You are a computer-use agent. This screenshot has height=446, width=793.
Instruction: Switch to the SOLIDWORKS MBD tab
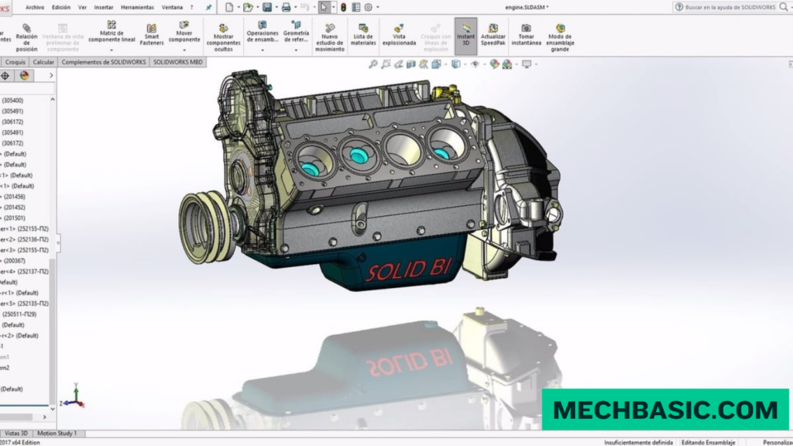(x=178, y=62)
